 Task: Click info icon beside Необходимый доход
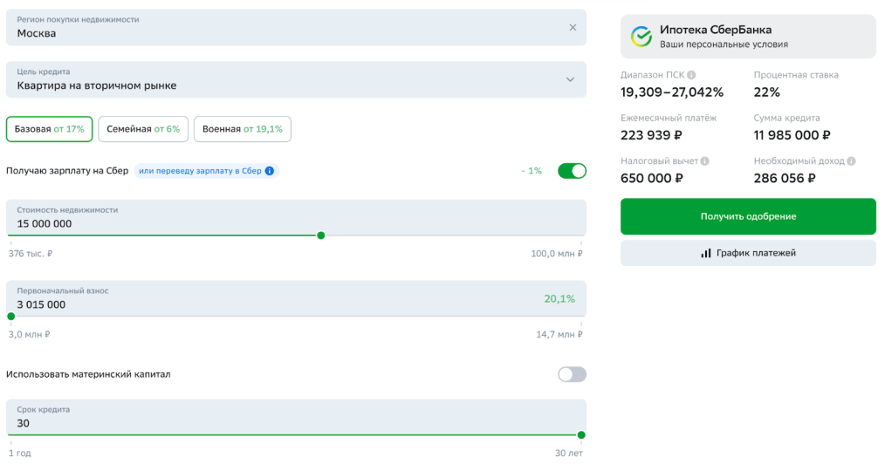(851, 161)
